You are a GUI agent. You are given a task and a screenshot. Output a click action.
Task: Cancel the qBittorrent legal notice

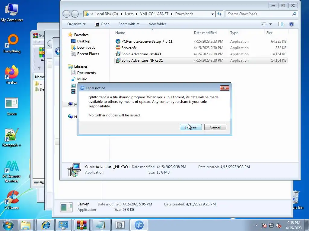click(215, 127)
